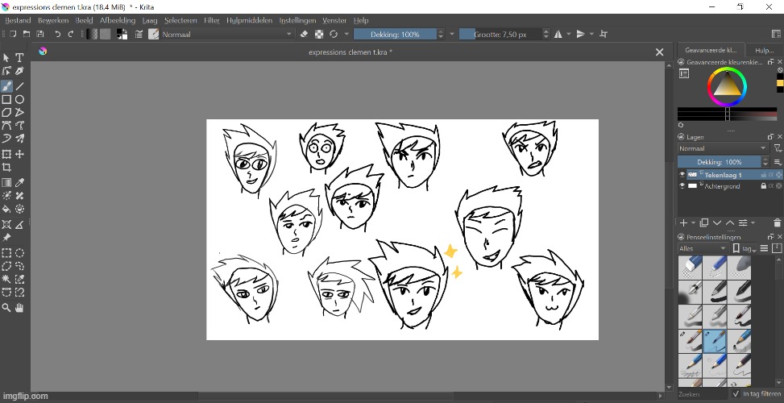Image resolution: width=784 pixels, height=403 pixels.
Task: Open the Laag menu
Action: [150, 20]
